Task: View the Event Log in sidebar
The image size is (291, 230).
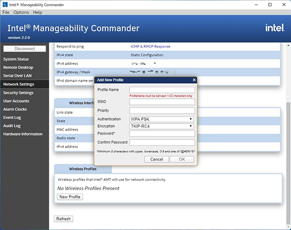Action: pyautogui.click(x=12, y=118)
